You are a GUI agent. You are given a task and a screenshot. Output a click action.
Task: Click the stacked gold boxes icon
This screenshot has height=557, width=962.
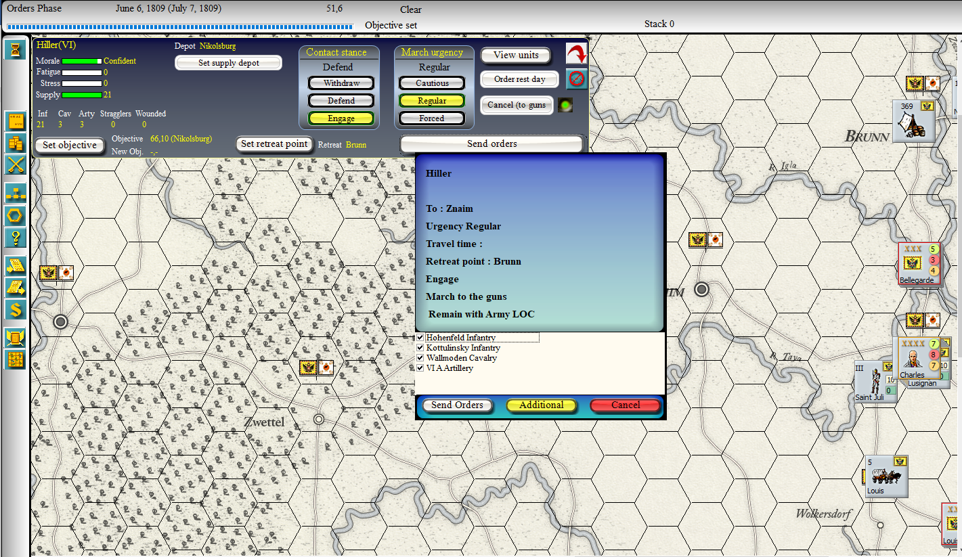point(15,143)
